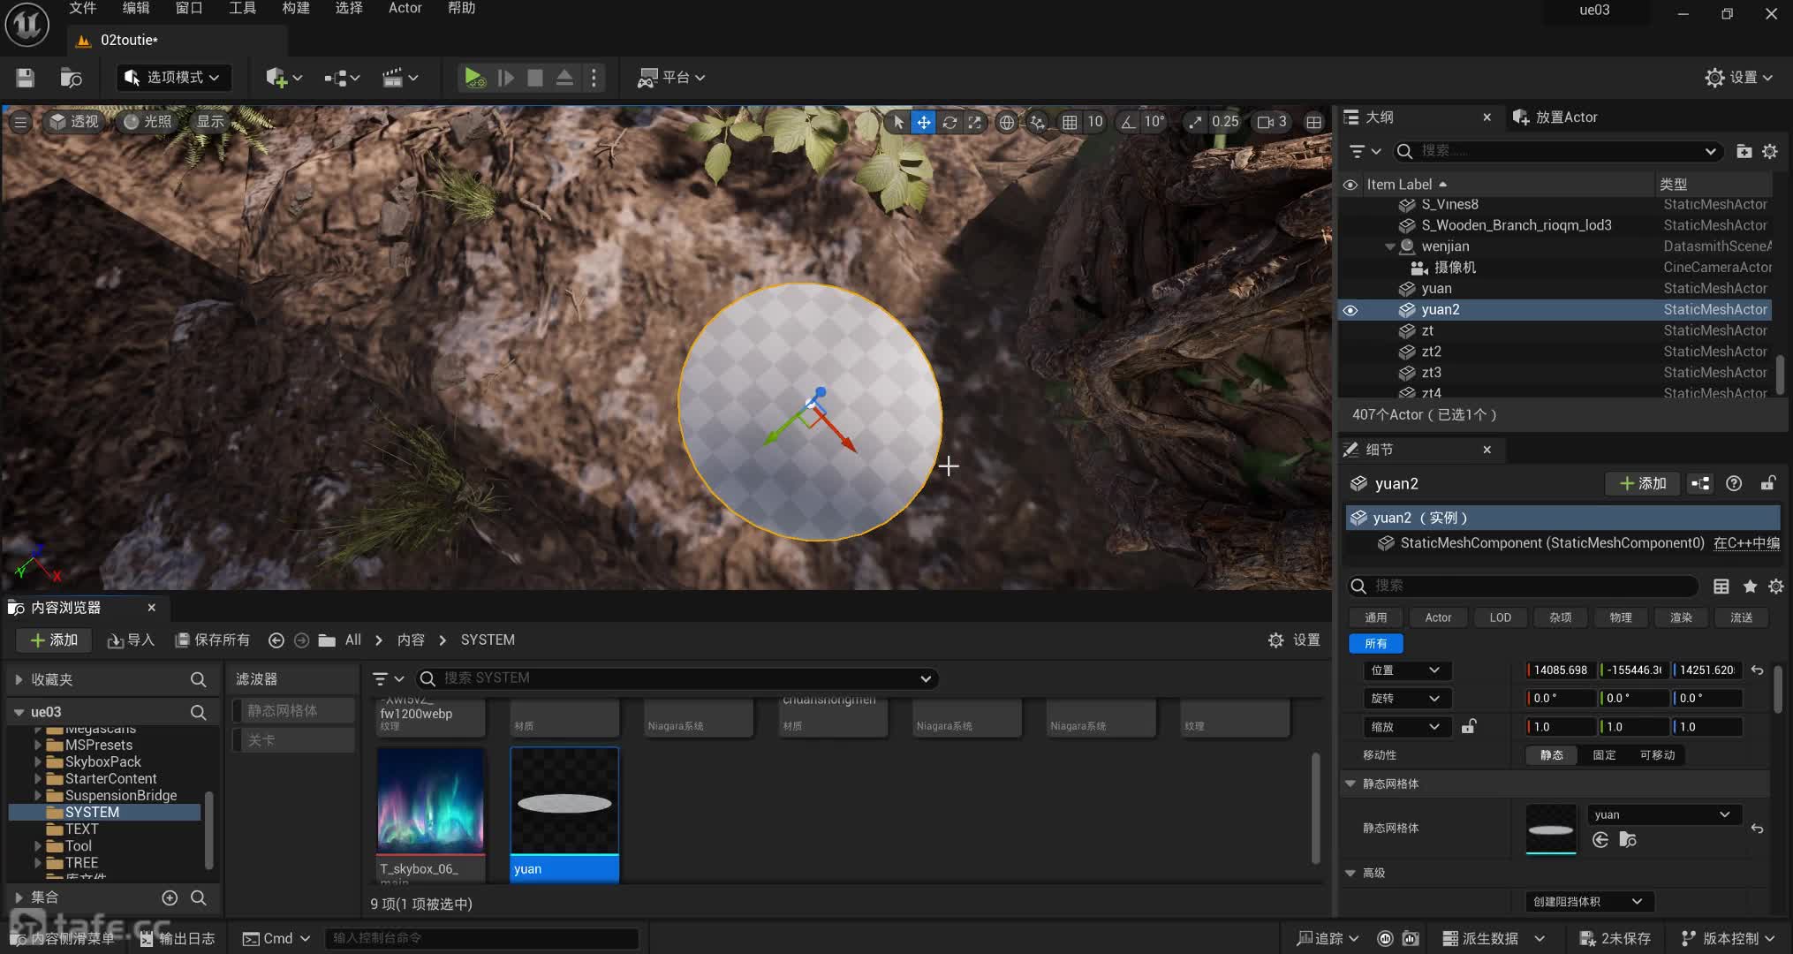1793x954 pixels.
Task: Select the 物理 filter tab
Action: click(x=1621, y=617)
